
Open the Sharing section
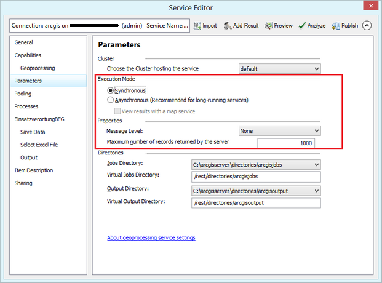pyautogui.click(x=23, y=183)
